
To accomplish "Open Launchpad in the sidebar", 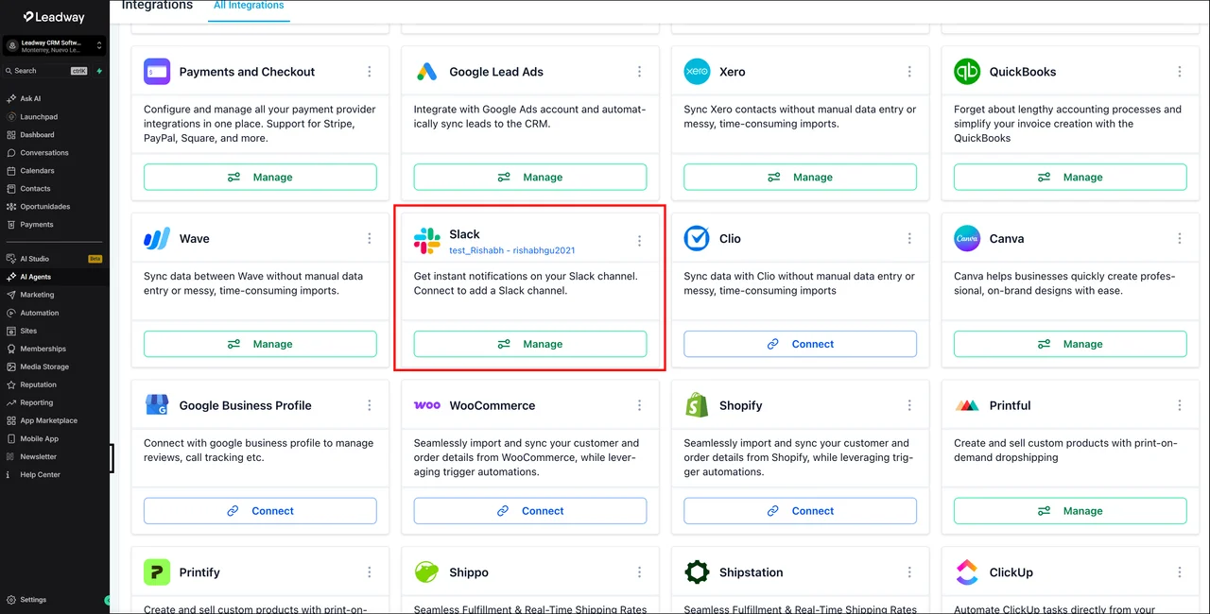I will [38, 117].
